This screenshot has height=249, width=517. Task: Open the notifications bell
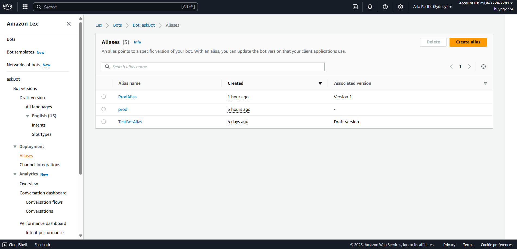click(x=370, y=7)
